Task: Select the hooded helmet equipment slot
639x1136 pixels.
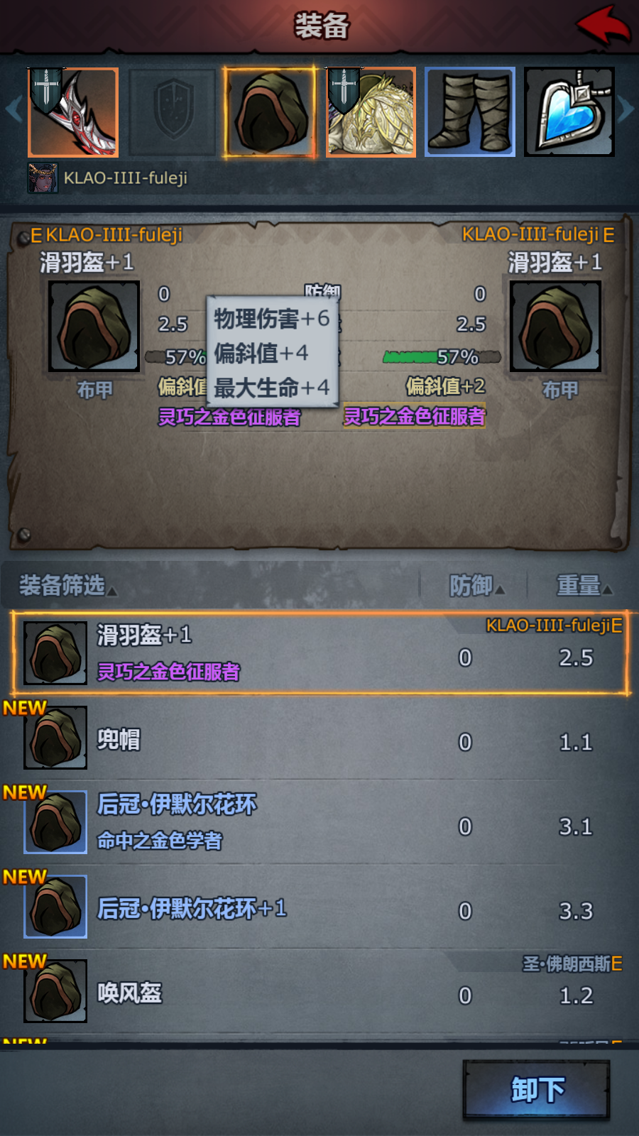Action: click(271, 112)
